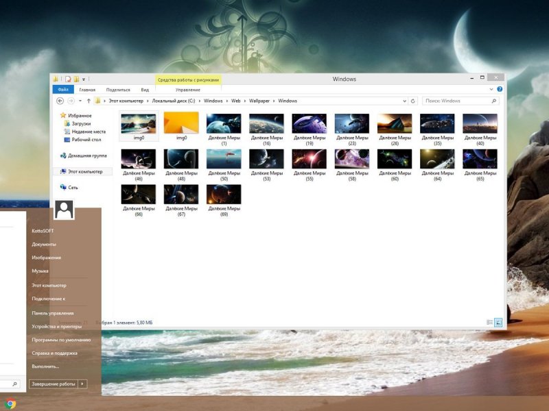
Task: Click Выполнить... in Start menu
Action: [45, 366]
